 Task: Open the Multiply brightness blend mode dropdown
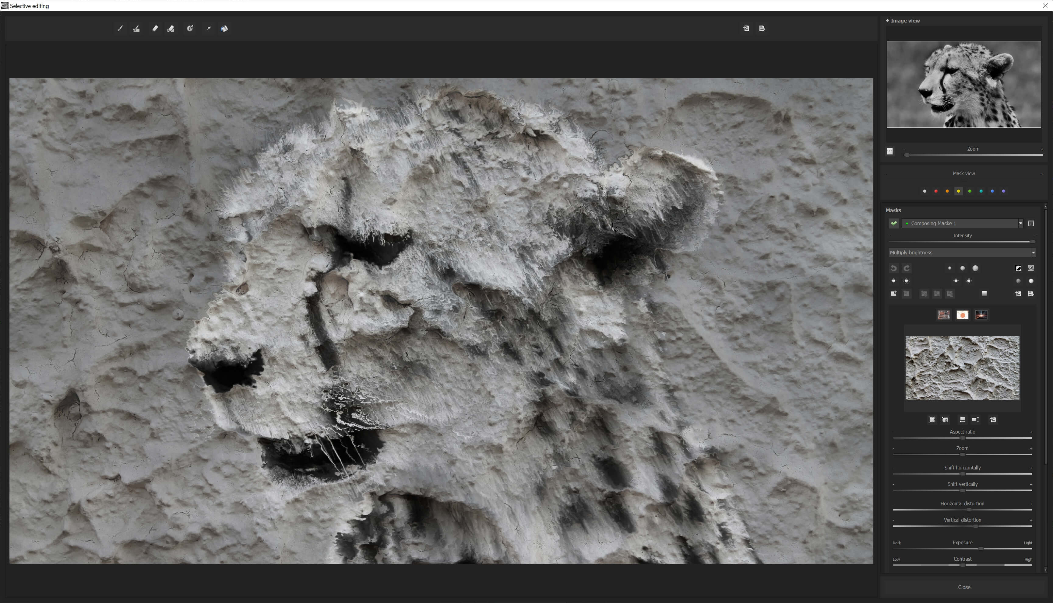pos(1033,252)
